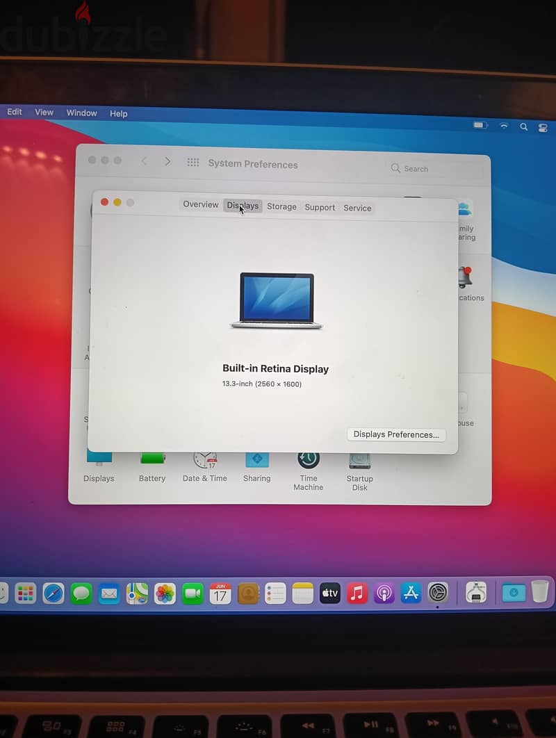The height and width of the screenshot is (738, 556).
Task: Close the About This Mac window
Action: 104,202
